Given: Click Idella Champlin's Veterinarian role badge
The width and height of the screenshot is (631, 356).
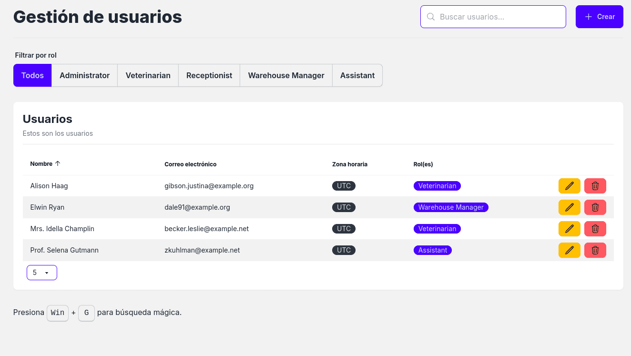Looking at the screenshot, I should click(437, 229).
